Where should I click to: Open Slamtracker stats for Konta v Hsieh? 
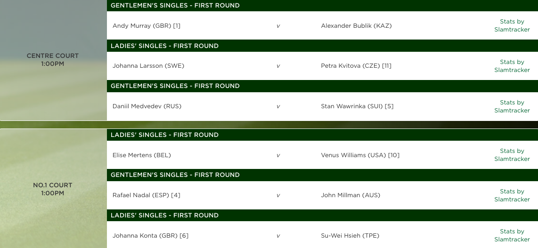click(x=512, y=235)
